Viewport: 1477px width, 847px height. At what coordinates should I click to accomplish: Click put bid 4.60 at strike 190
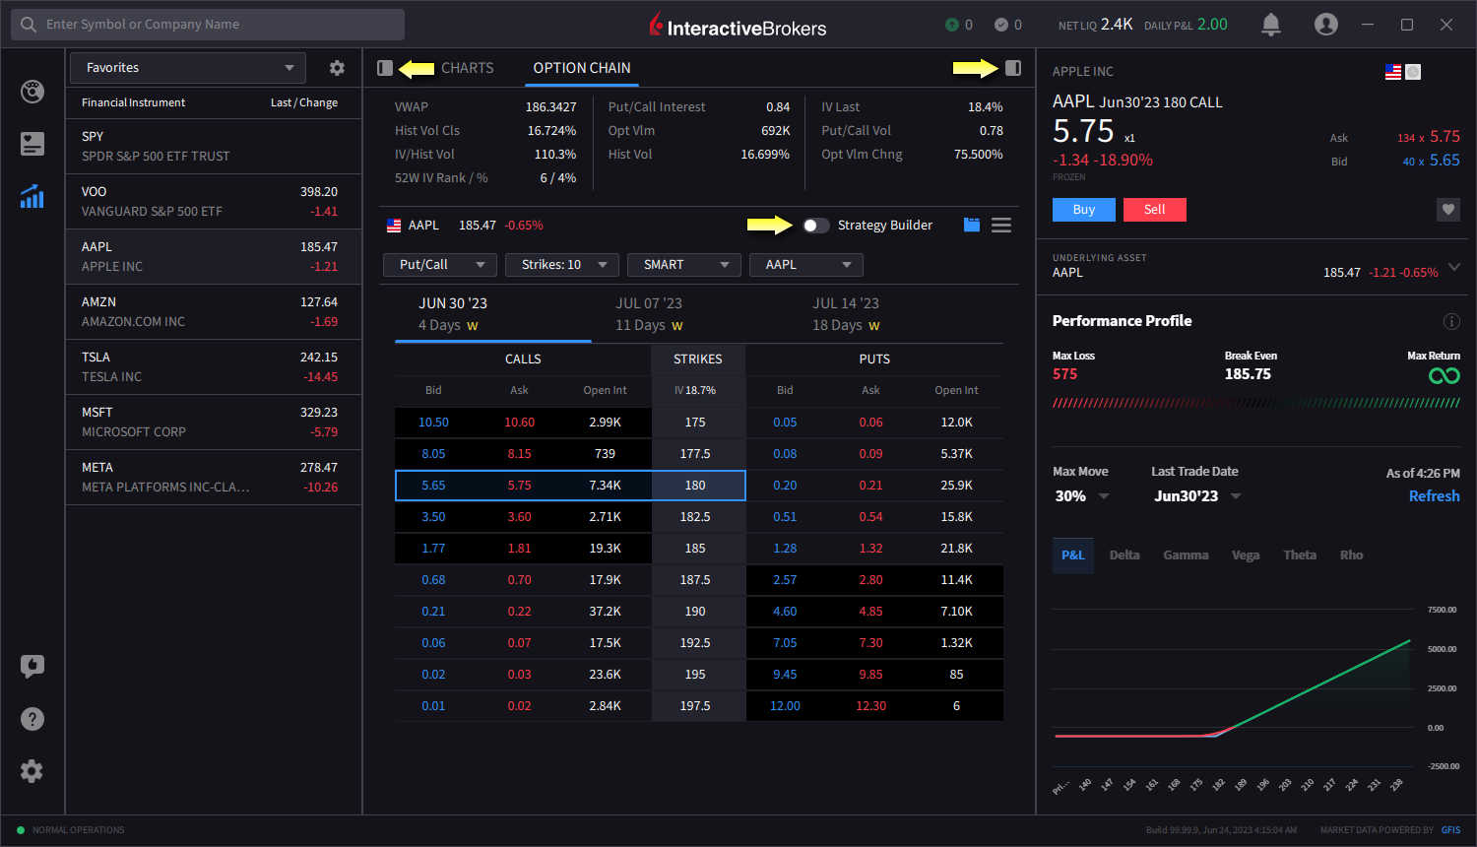point(785,612)
